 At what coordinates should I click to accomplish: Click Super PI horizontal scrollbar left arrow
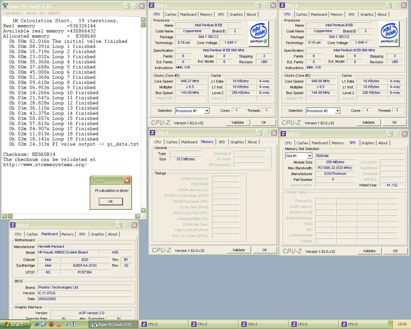[x=4, y=216]
